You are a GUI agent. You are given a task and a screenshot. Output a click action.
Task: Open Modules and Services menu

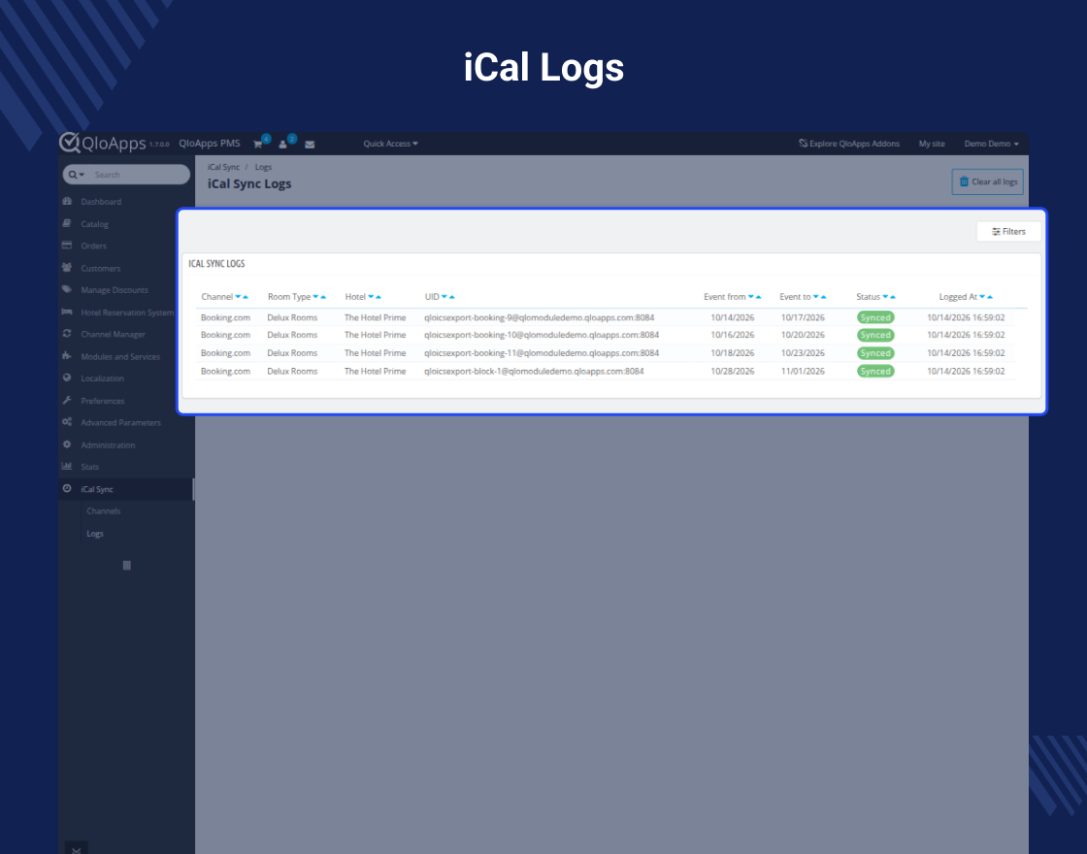pos(120,356)
